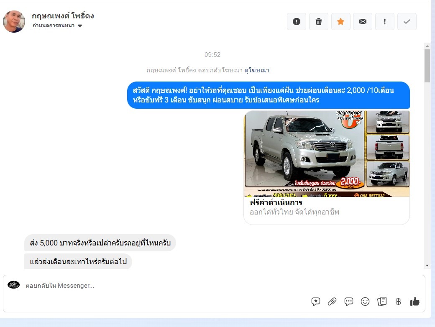Open the emoji picker smiley icon
The height and width of the screenshot is (327, 435).
(365, 301)
